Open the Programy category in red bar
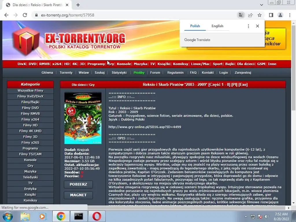 (96, 64)
